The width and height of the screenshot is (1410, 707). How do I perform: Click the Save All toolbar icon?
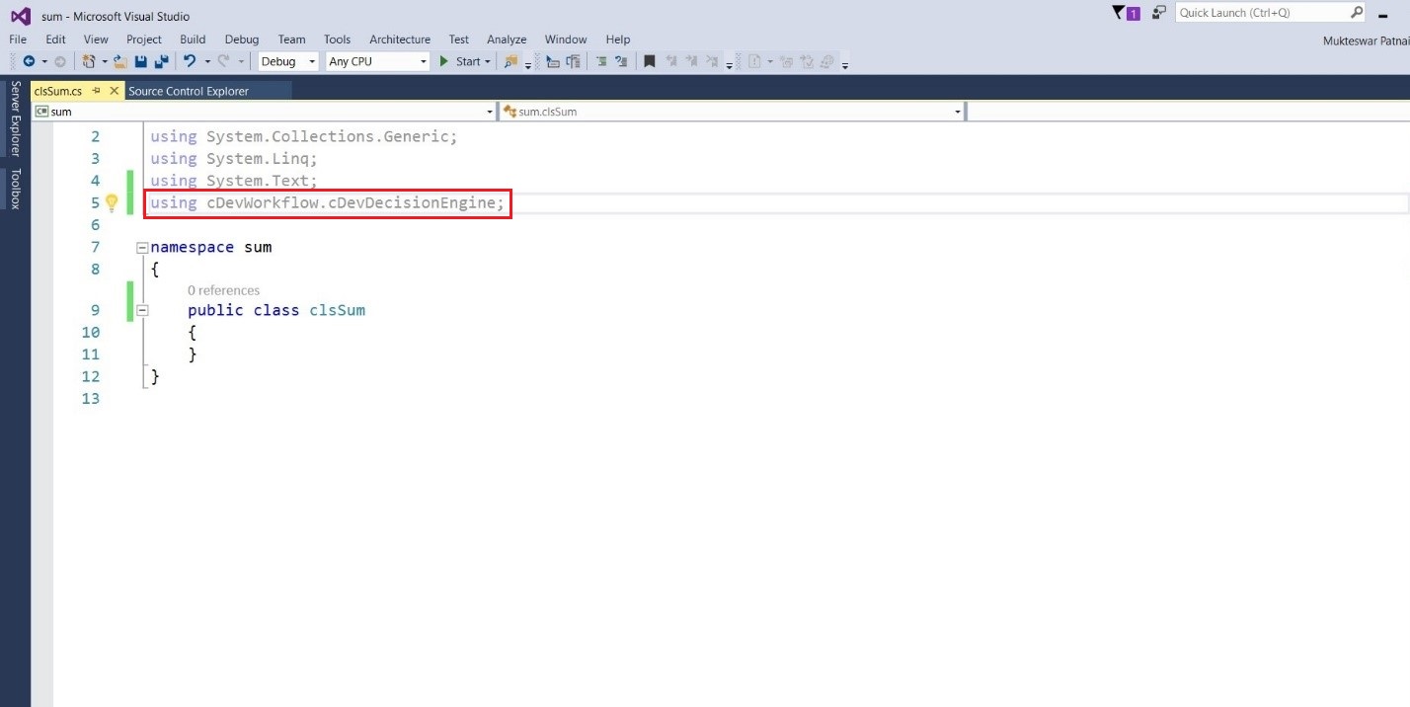tap(162, 61)
